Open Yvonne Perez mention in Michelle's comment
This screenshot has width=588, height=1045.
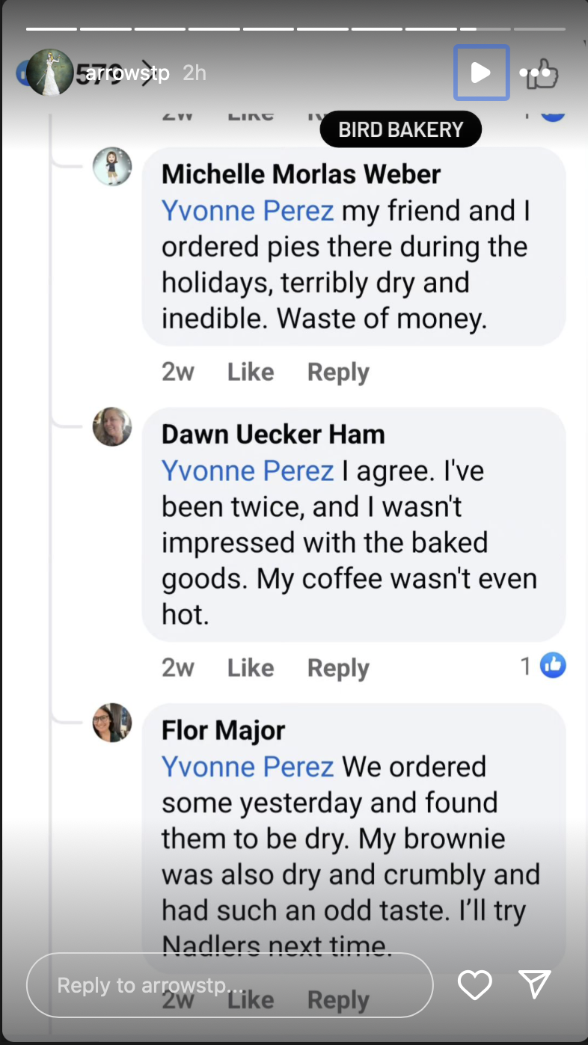coord(248,211)
